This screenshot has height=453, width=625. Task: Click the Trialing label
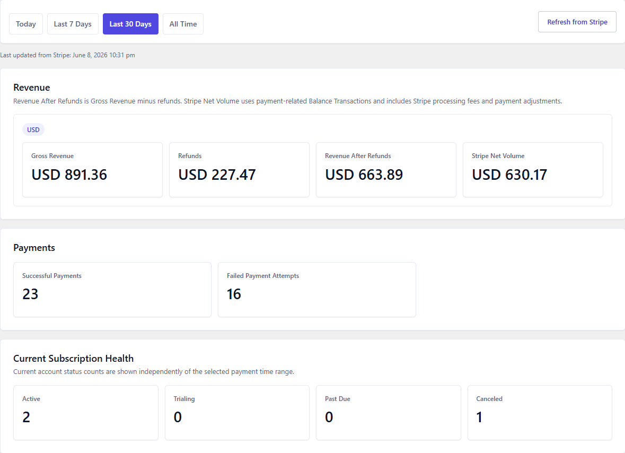(184, 399)
